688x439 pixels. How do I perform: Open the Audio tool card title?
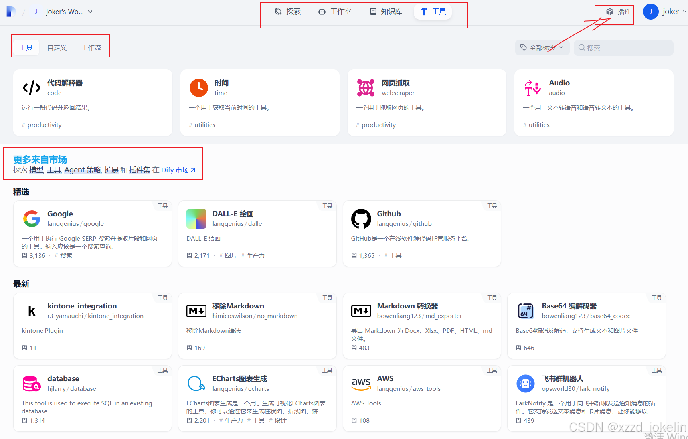point(559,83)
